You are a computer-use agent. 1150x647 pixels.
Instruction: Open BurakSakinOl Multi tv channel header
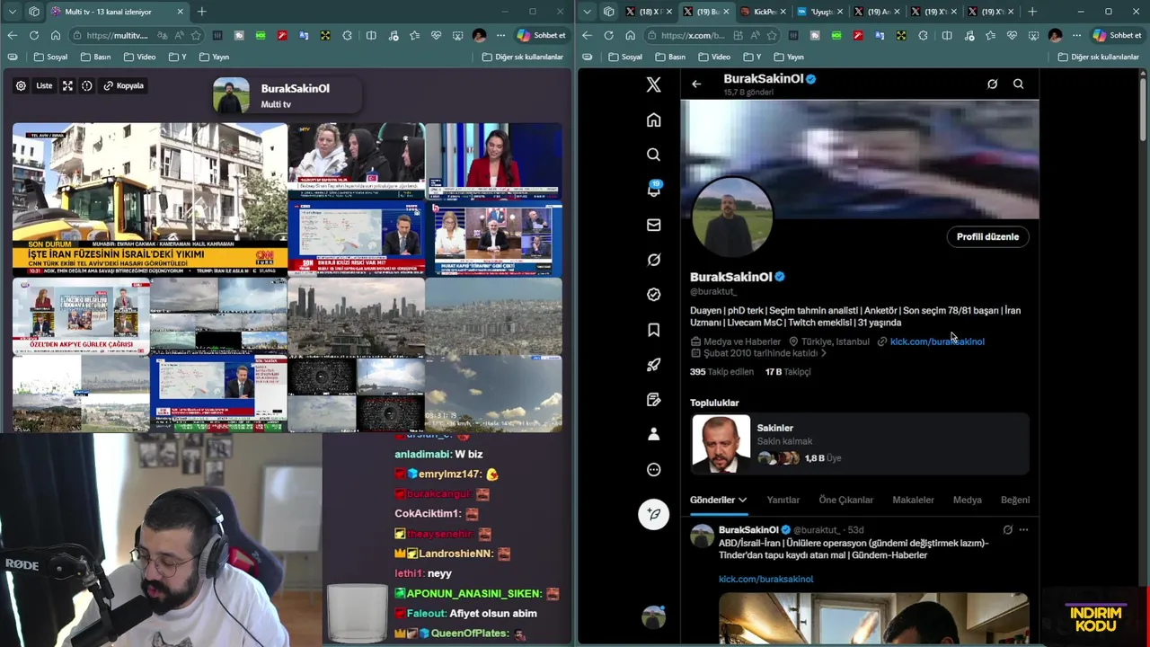point(286,95)
